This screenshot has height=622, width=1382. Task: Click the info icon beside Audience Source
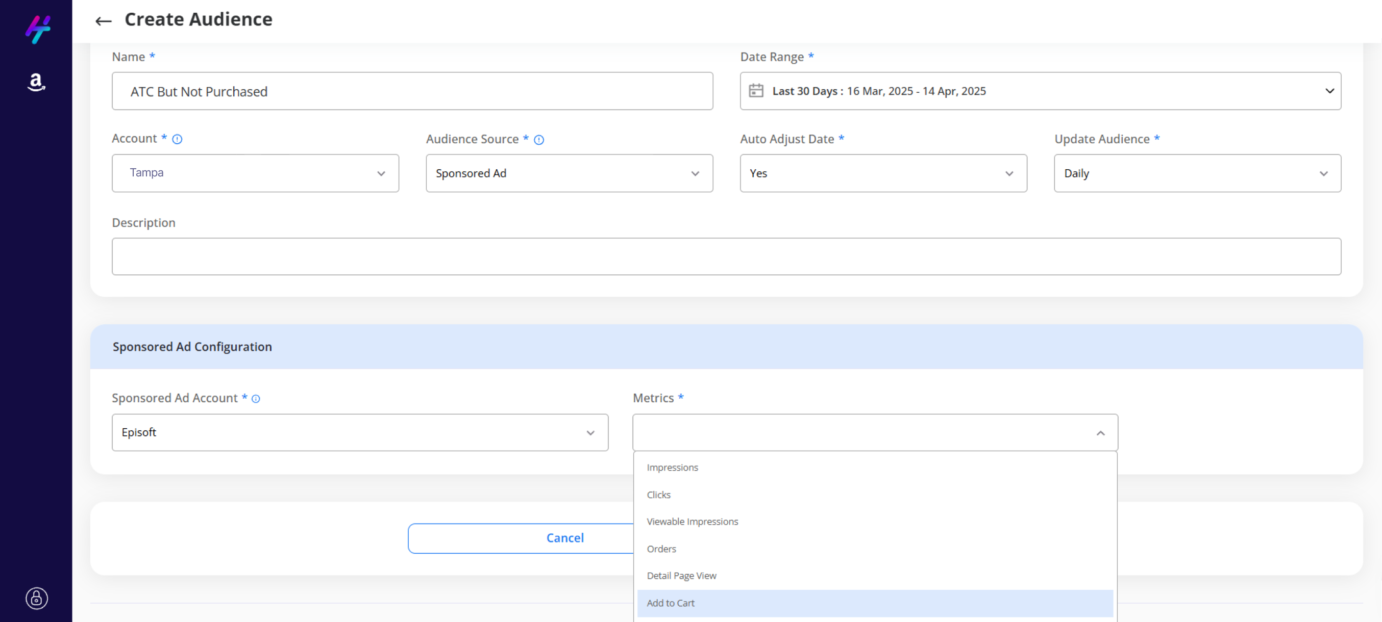[x=538, y=140]
